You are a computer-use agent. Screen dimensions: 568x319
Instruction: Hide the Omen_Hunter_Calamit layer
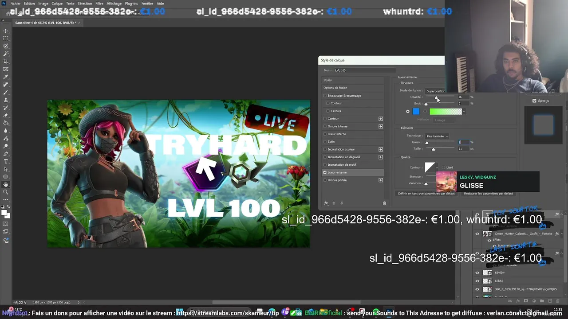click(x=477, y=234)
